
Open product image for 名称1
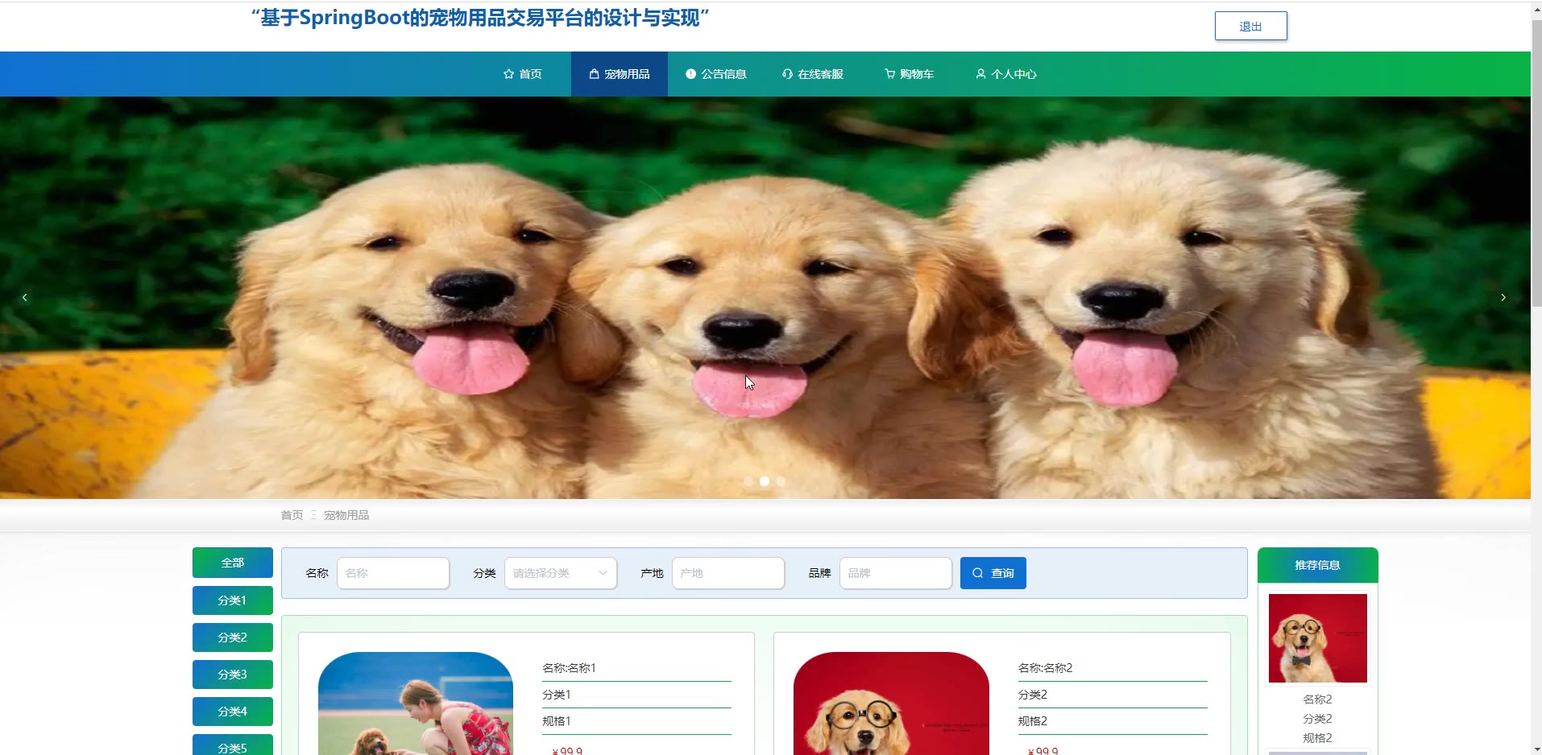click(416, 703)
